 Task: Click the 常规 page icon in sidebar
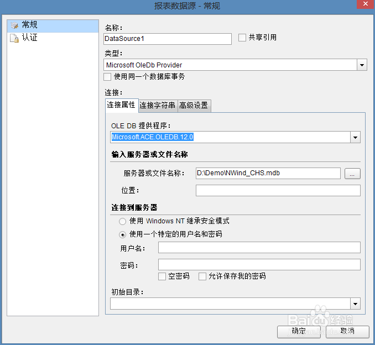pos(14,25)
